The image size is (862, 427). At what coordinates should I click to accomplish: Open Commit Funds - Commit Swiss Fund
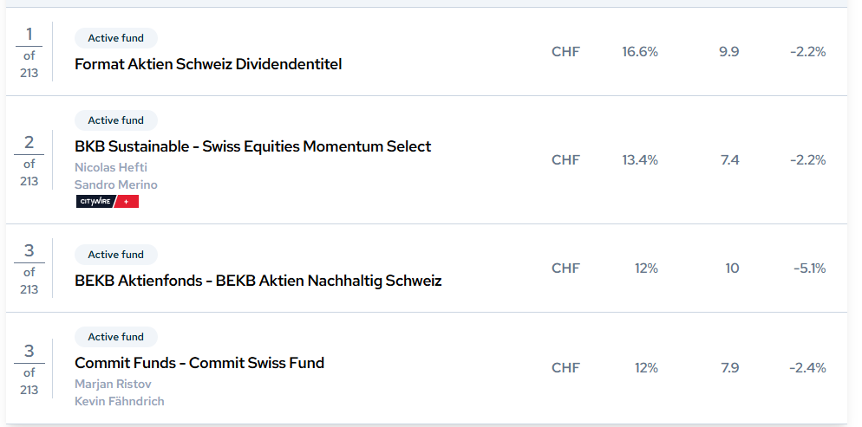[x=199, y=363]
